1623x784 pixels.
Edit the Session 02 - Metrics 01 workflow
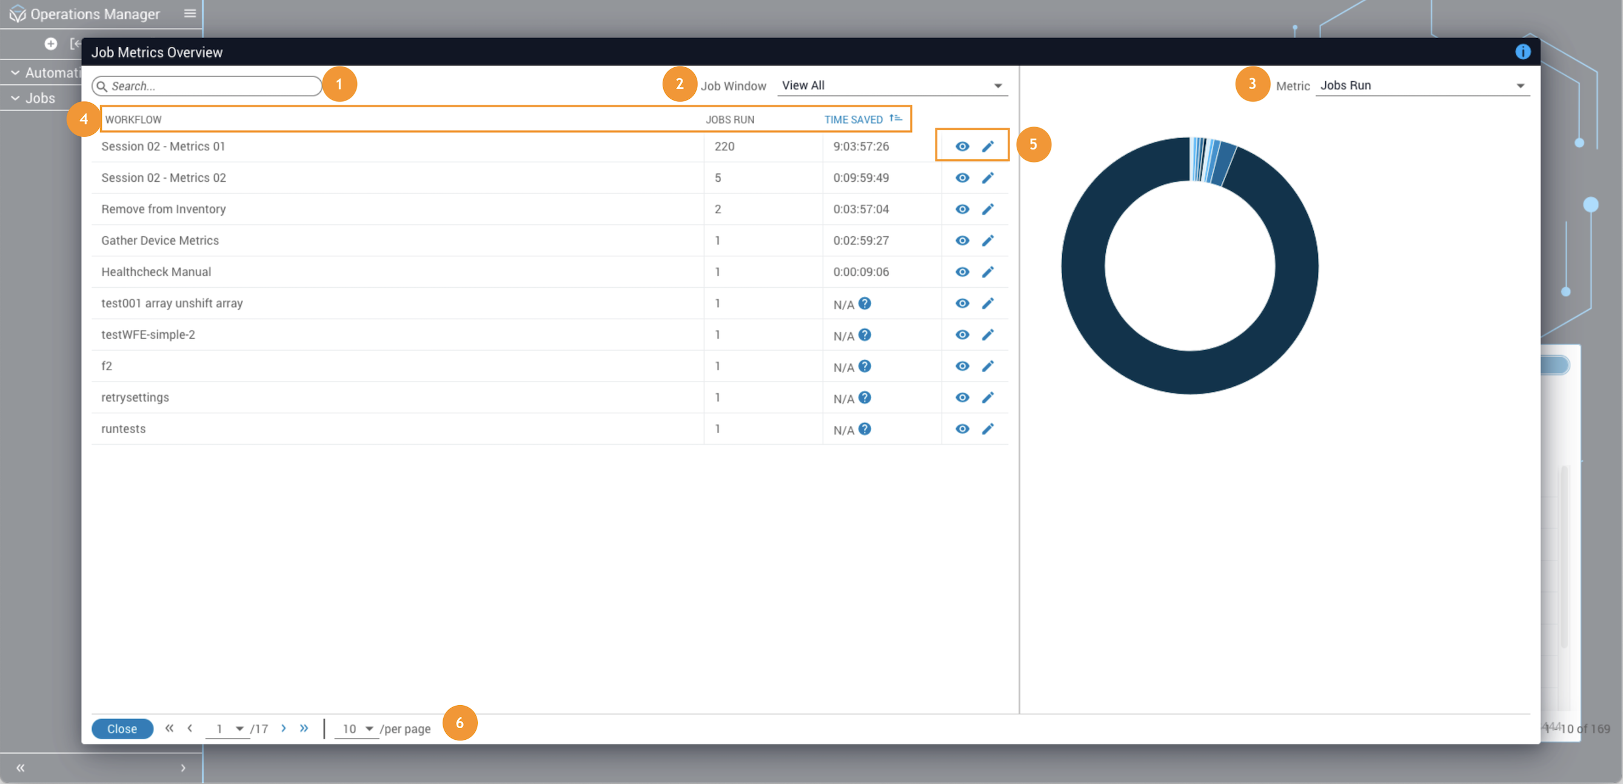point(987,146)
